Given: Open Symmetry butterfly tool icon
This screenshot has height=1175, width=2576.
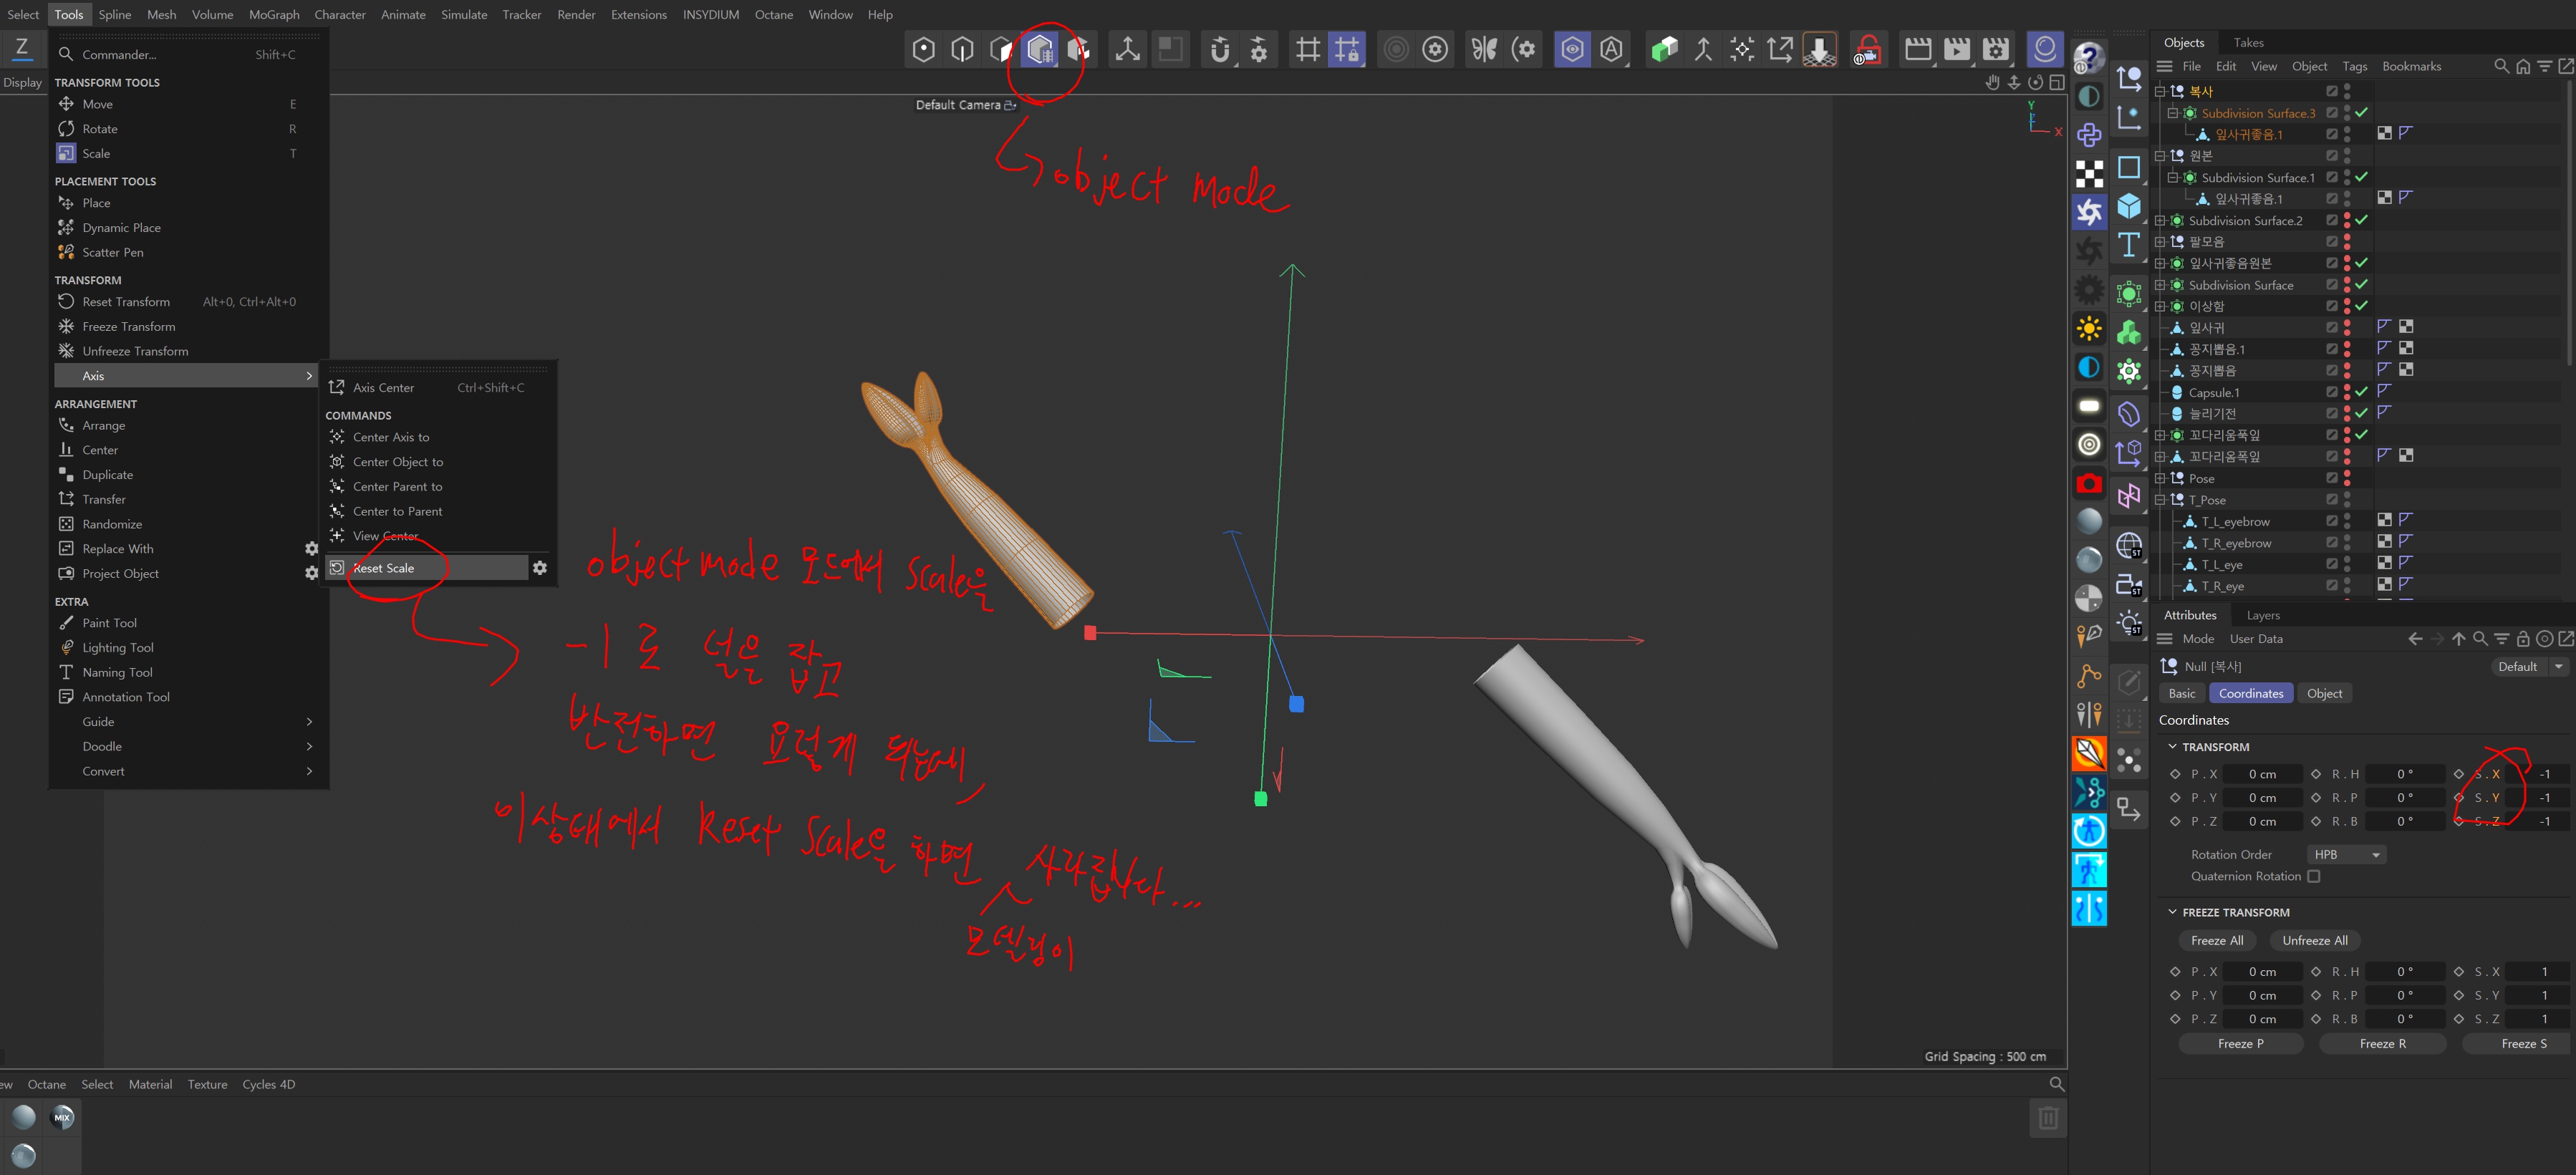Looking at the screenshot, I should (1484, 49).
